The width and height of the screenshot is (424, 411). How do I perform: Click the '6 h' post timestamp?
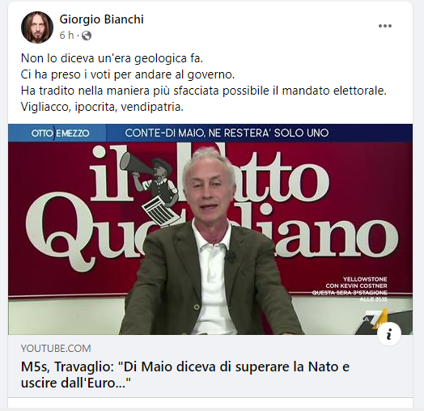pyautogui.click(x=66, y=36)
